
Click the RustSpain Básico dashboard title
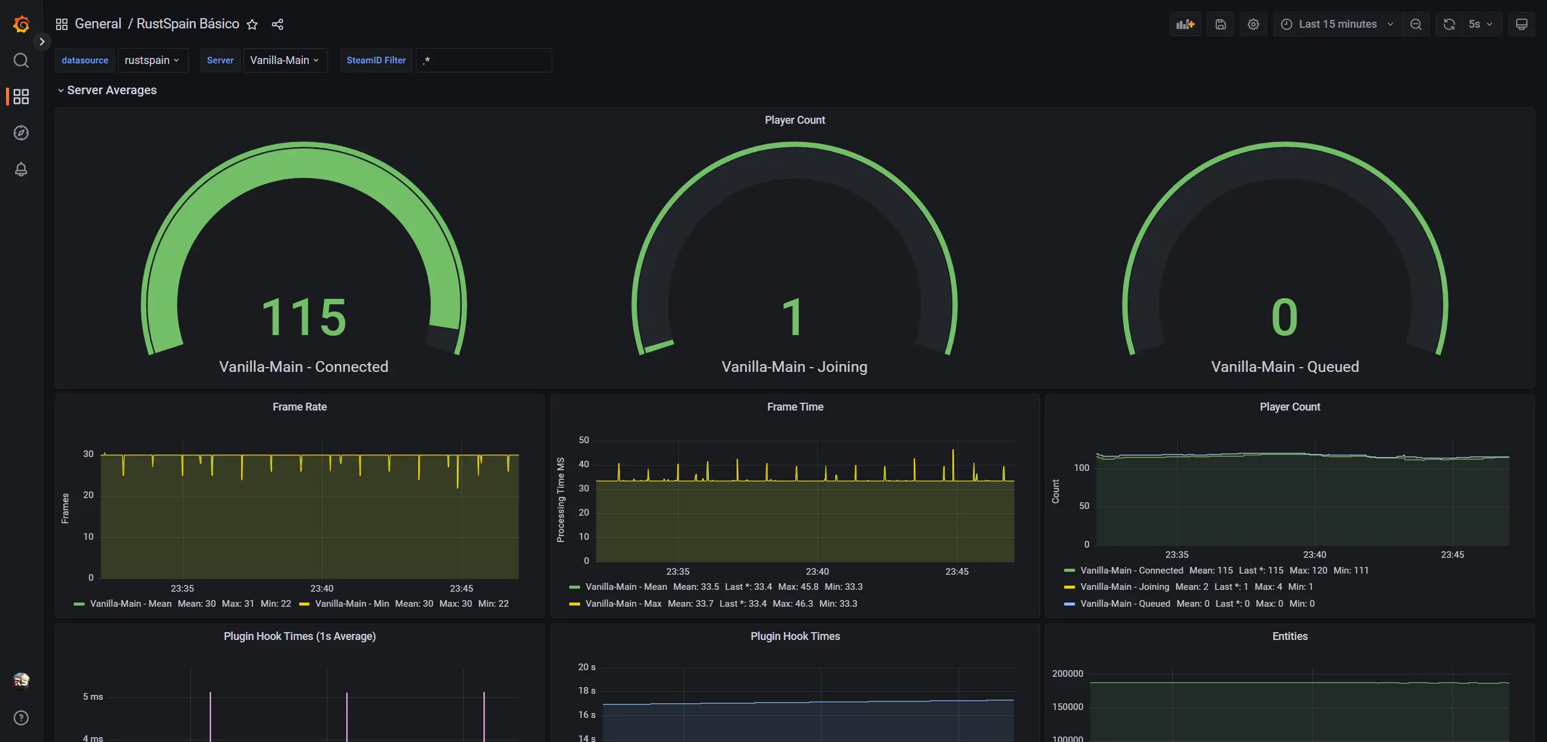[188, 24]
